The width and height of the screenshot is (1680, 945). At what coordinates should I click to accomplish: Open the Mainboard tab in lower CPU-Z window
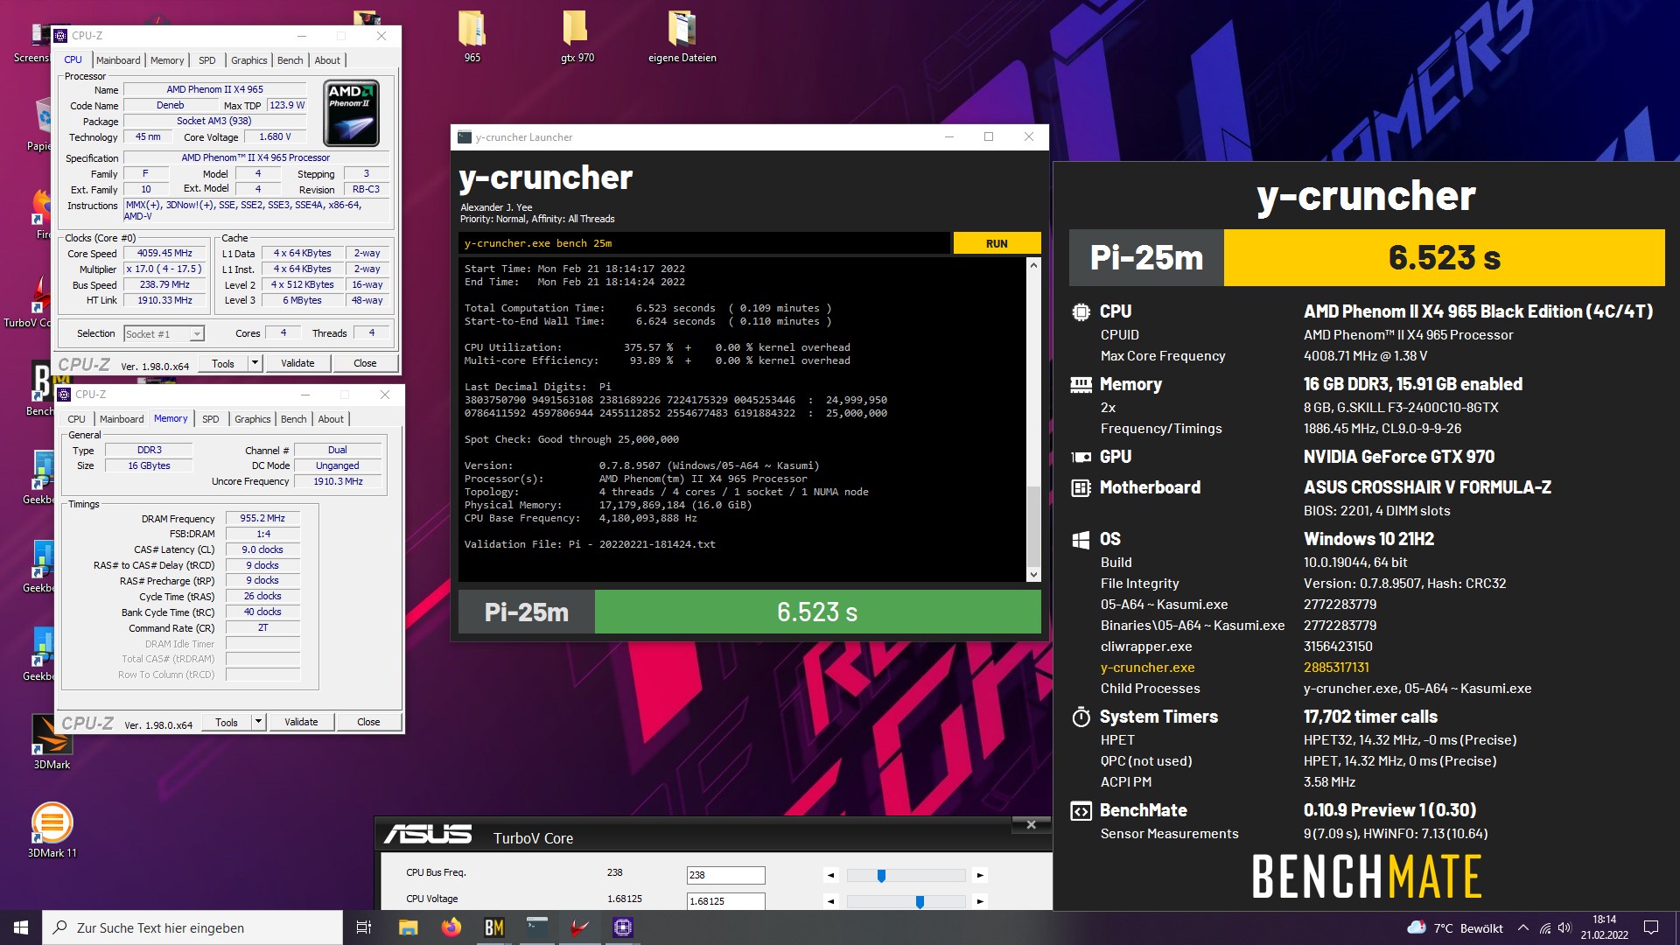[x=122, y=419]
